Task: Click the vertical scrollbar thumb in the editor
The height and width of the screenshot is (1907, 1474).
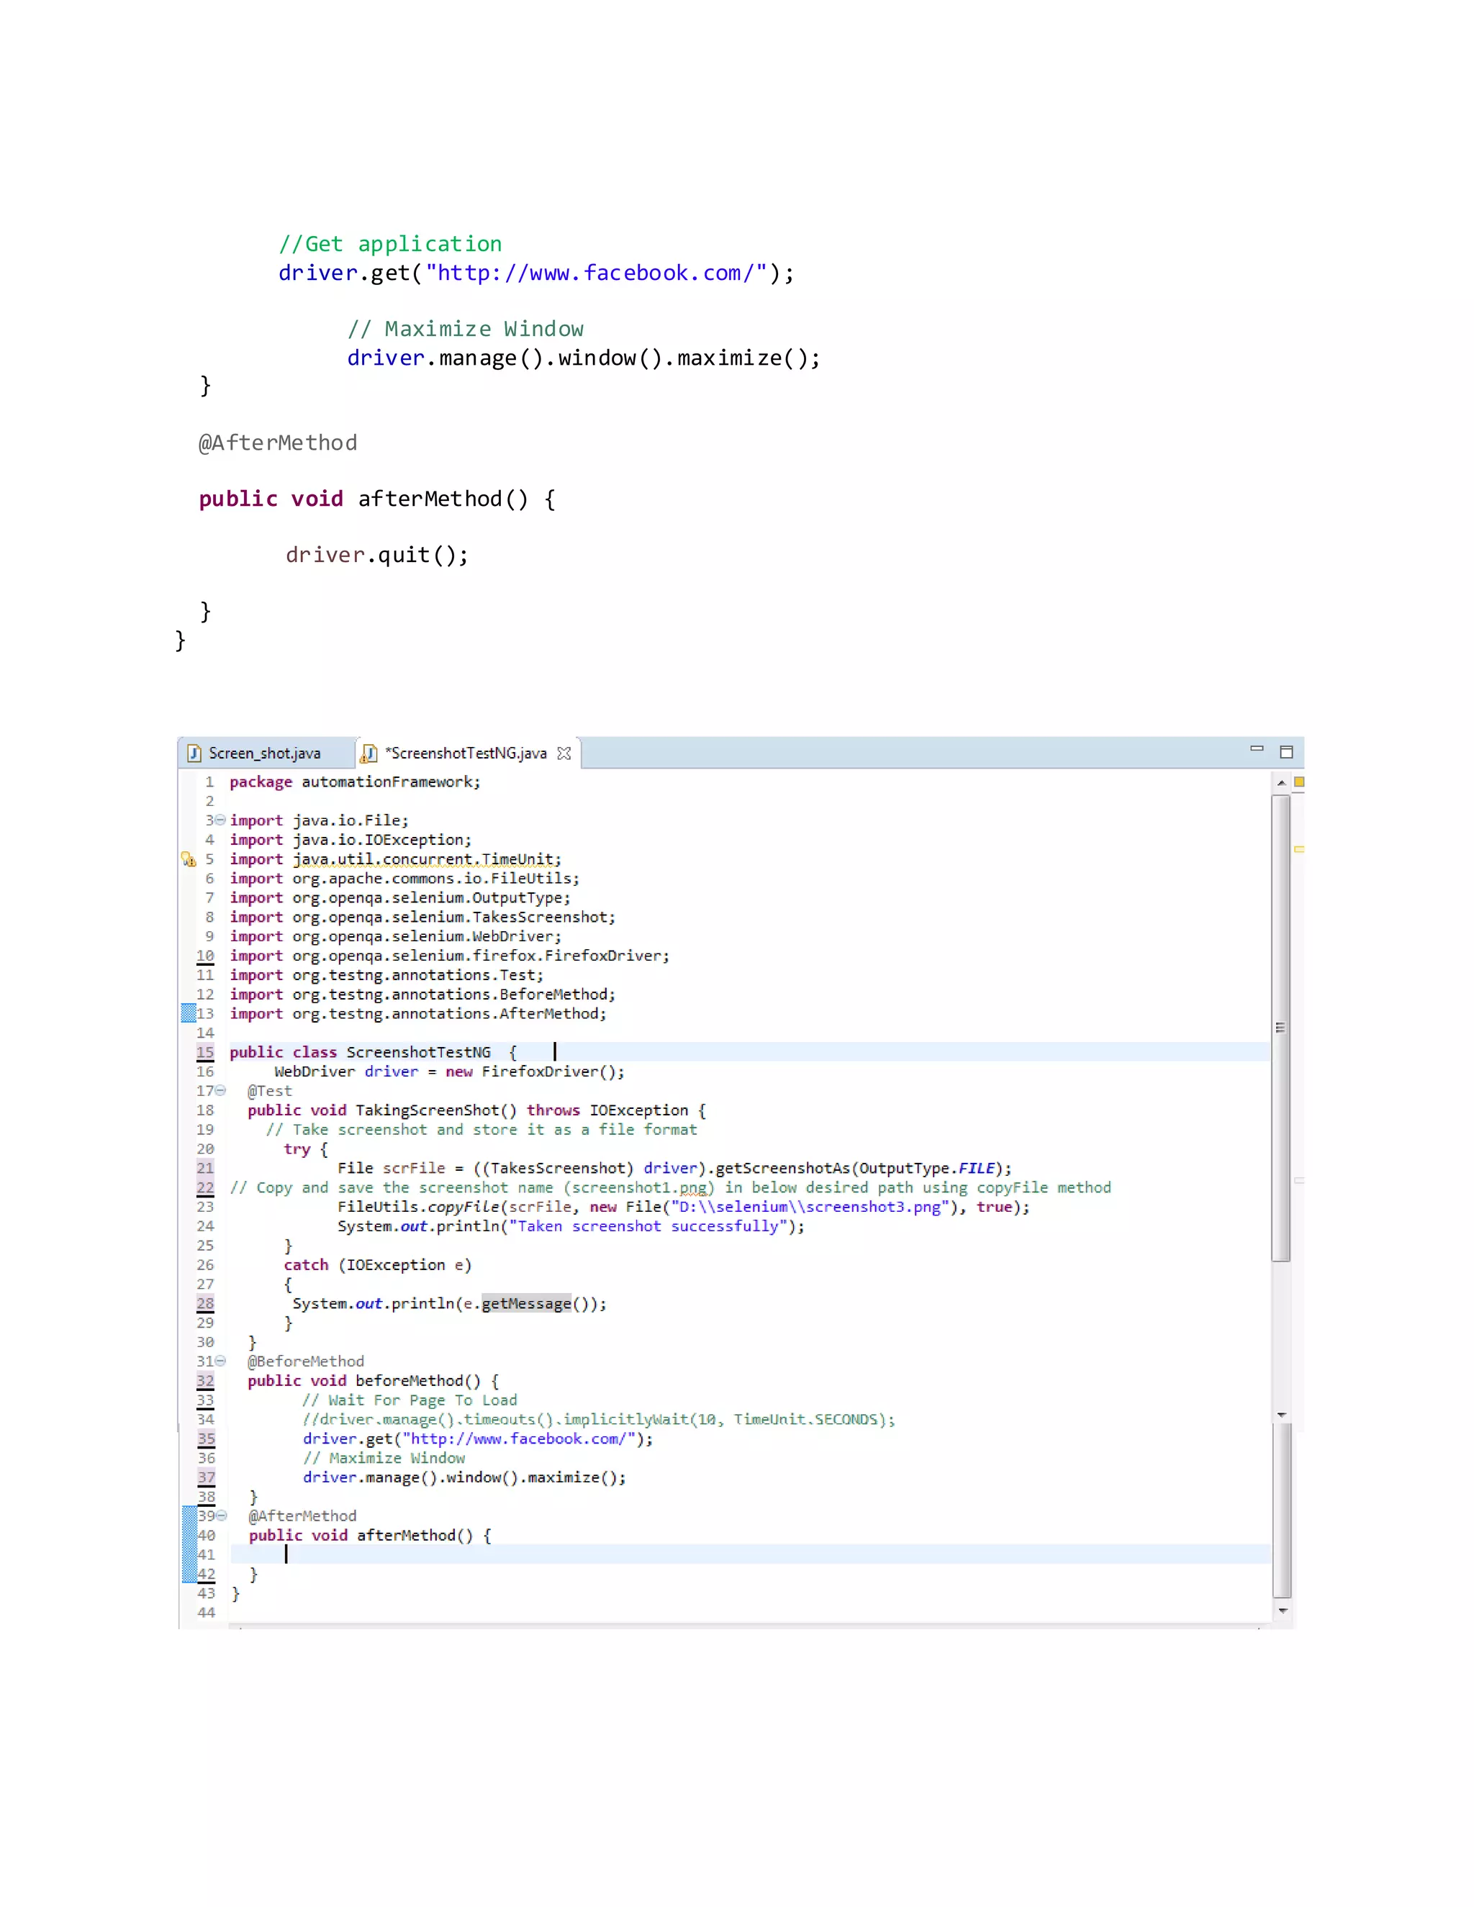Action: tap(1281, 1027)
